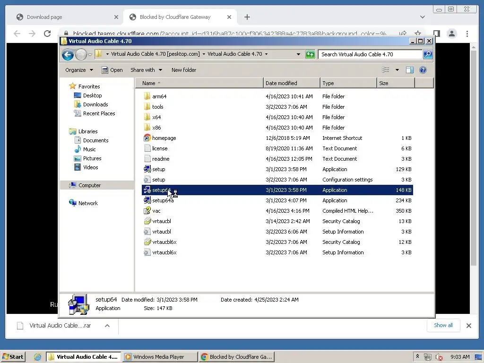Select Pictures library
The height and width of the screenshot is (363, 484).
tap(92, 158)
